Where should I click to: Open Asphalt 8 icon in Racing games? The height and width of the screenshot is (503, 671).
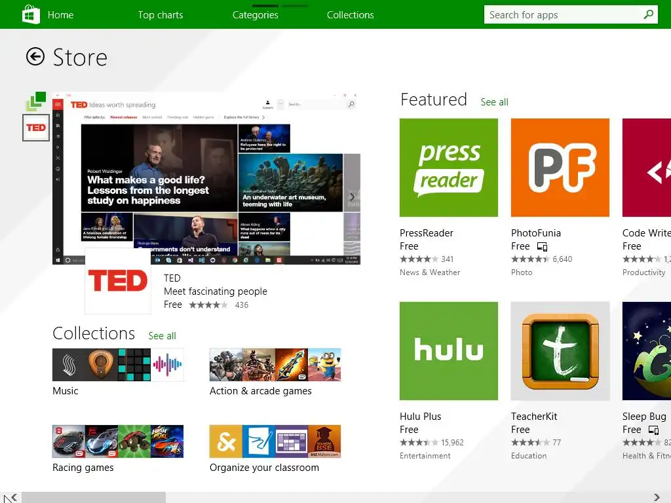68,441
